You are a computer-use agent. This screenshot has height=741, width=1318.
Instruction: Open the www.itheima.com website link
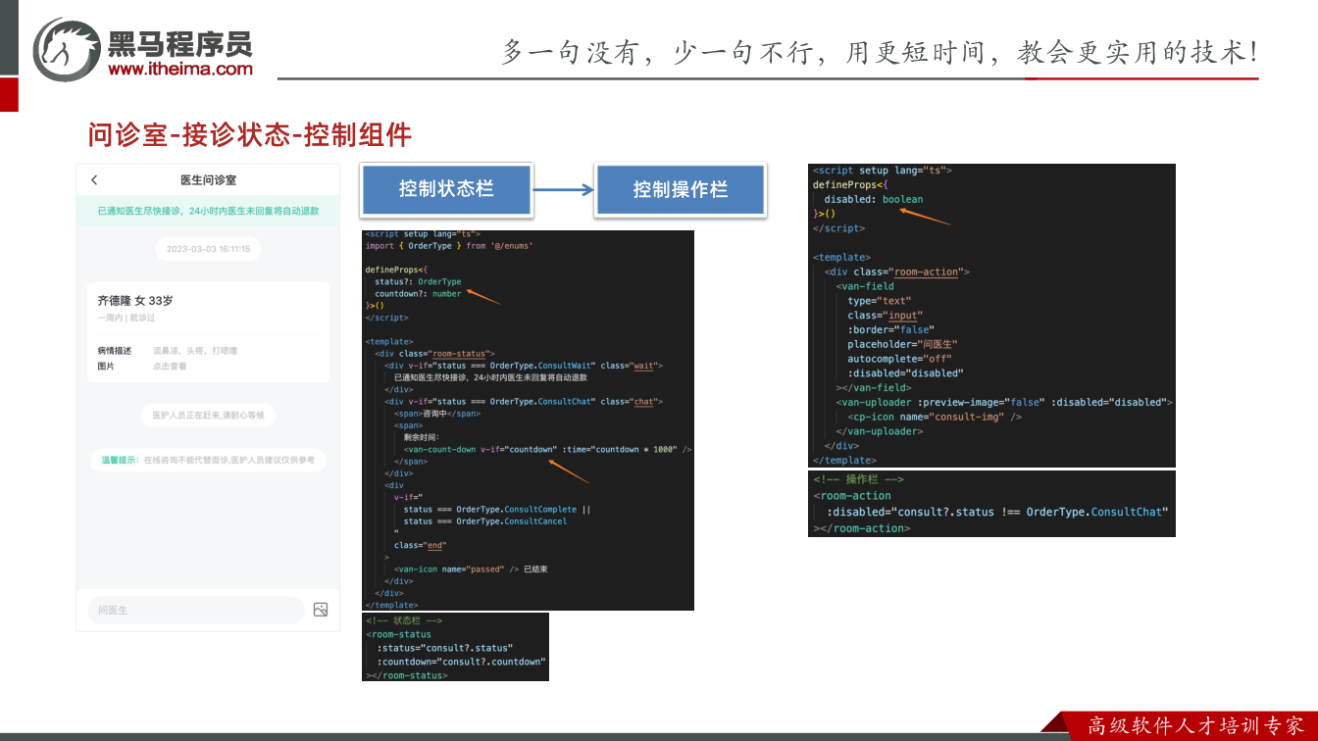[x=180, y=69]
